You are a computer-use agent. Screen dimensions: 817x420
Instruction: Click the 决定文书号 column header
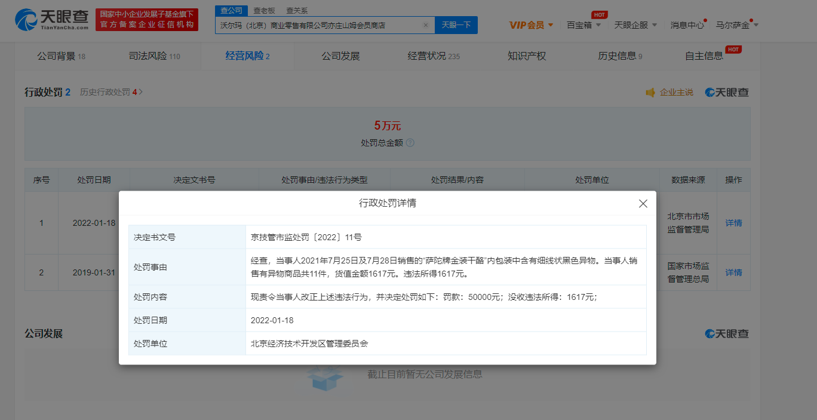194,180
